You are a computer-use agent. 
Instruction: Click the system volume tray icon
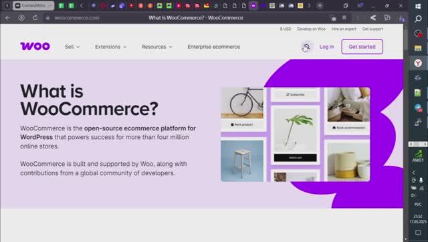pyautogui.click(x=413, y=195)
